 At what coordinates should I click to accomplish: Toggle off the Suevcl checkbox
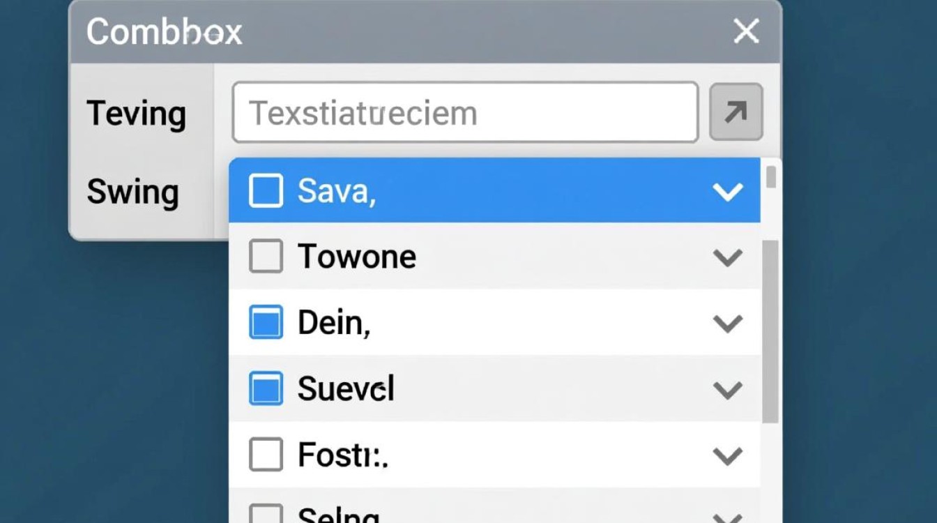266,388
